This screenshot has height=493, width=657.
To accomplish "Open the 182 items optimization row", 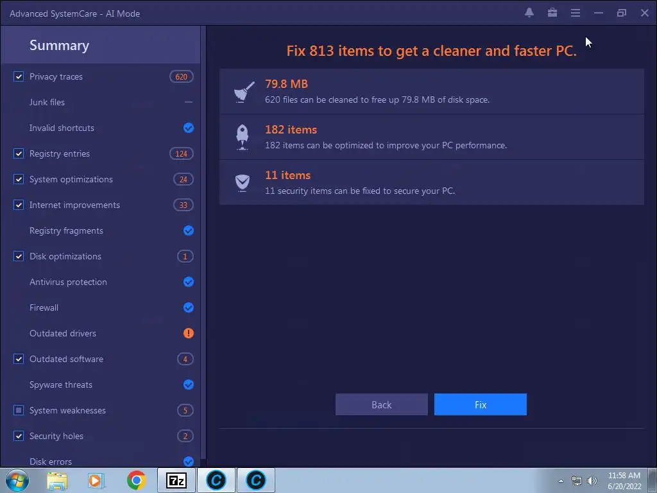I will coord(432,137).
